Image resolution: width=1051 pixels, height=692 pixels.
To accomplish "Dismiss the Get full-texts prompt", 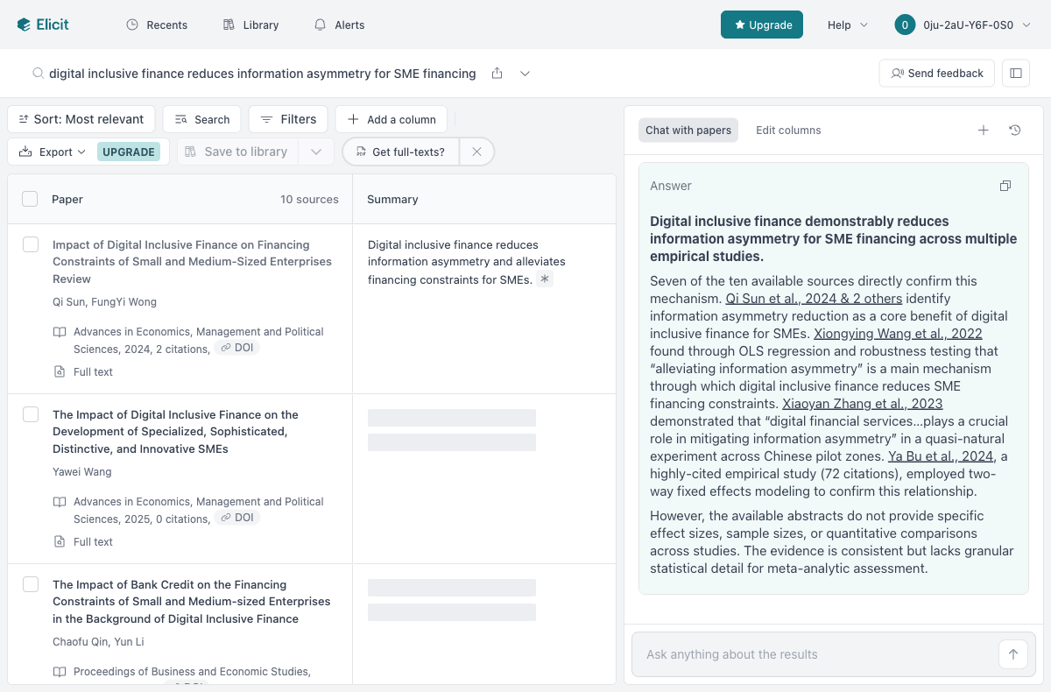I will pyautogui.click(x=476, y=152).
